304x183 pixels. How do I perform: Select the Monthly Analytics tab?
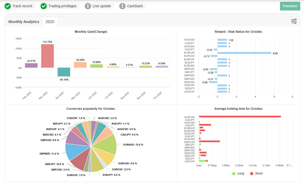[24, 22]
